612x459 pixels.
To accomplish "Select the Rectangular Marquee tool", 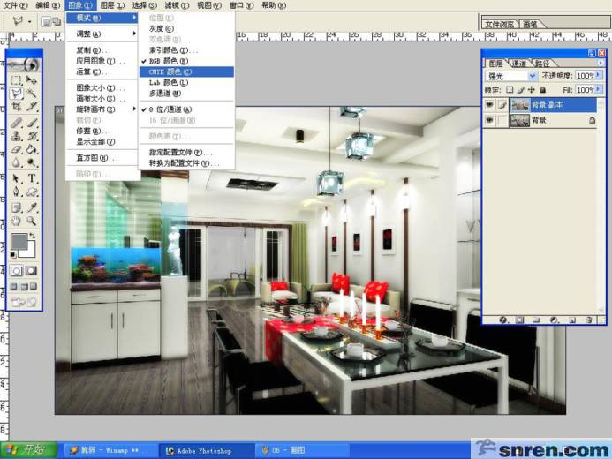I will click(16, 80).
